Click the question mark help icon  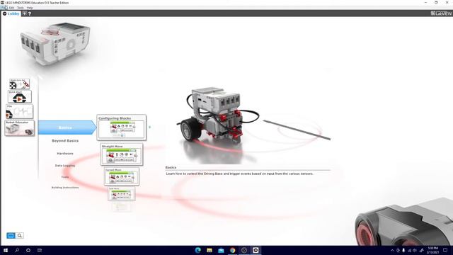pos(30,13)
